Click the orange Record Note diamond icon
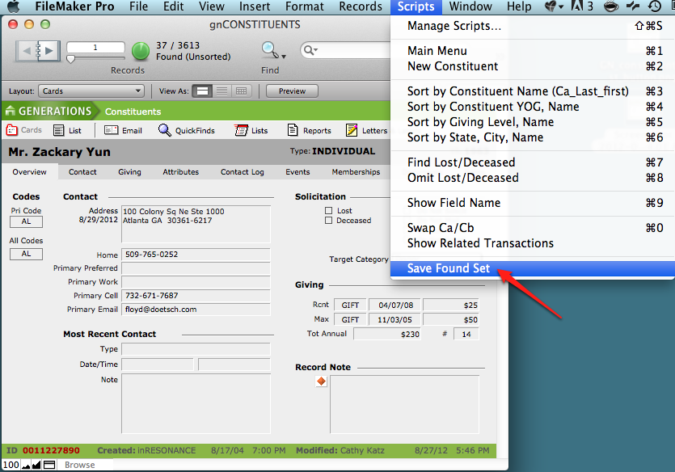Image resolution: width=675 pixels, height=472 pixels. pyautogui.click(x=321, y=381)
